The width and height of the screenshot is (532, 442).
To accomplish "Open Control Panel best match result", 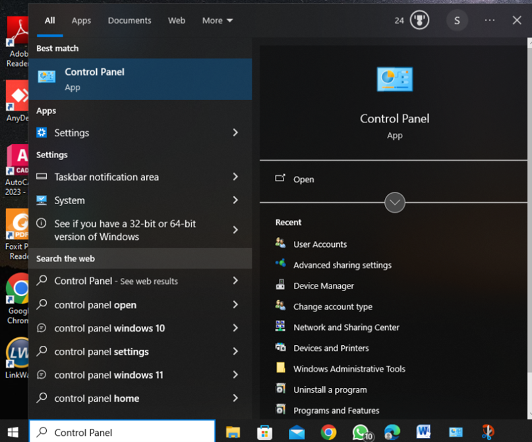I will pyautogui.click(x=140, y=79).
